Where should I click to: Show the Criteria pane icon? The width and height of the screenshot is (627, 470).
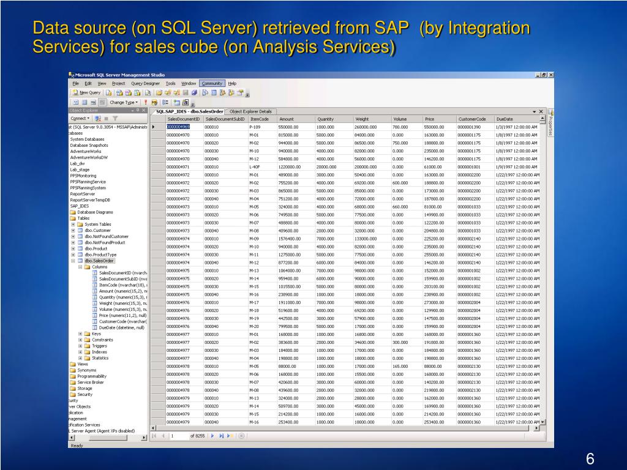coord(84,102)
